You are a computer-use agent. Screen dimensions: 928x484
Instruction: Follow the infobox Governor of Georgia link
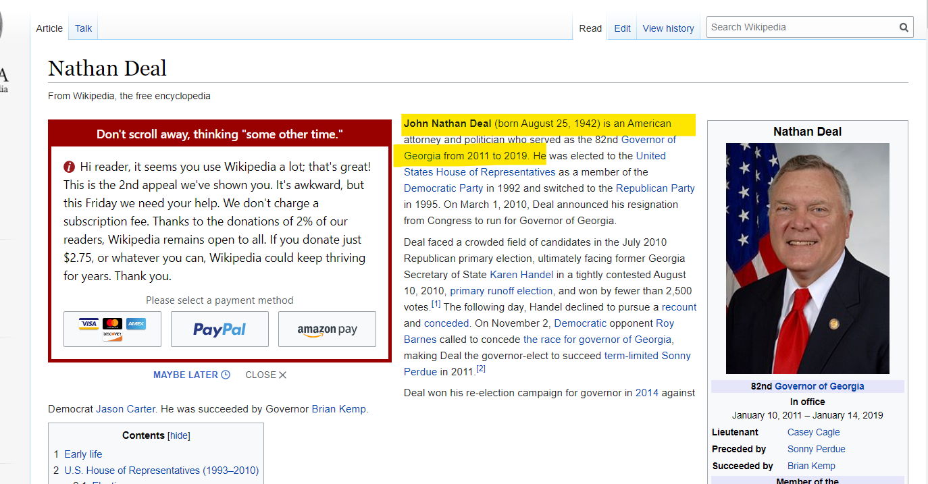coord(819,386)
